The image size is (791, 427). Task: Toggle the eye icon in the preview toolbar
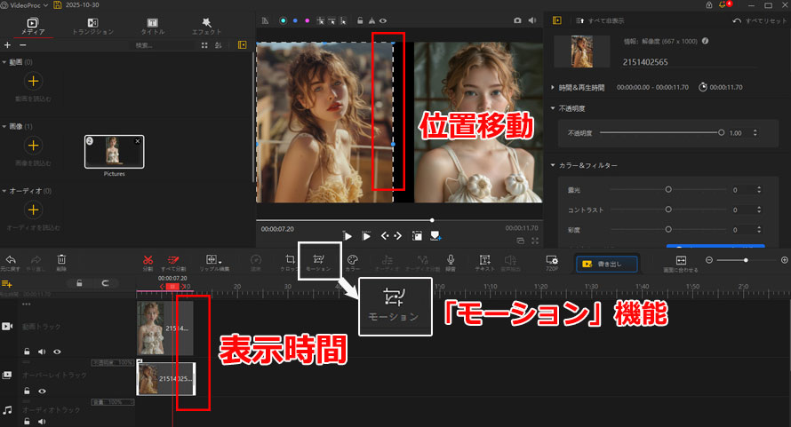click(x=383, y=20)
